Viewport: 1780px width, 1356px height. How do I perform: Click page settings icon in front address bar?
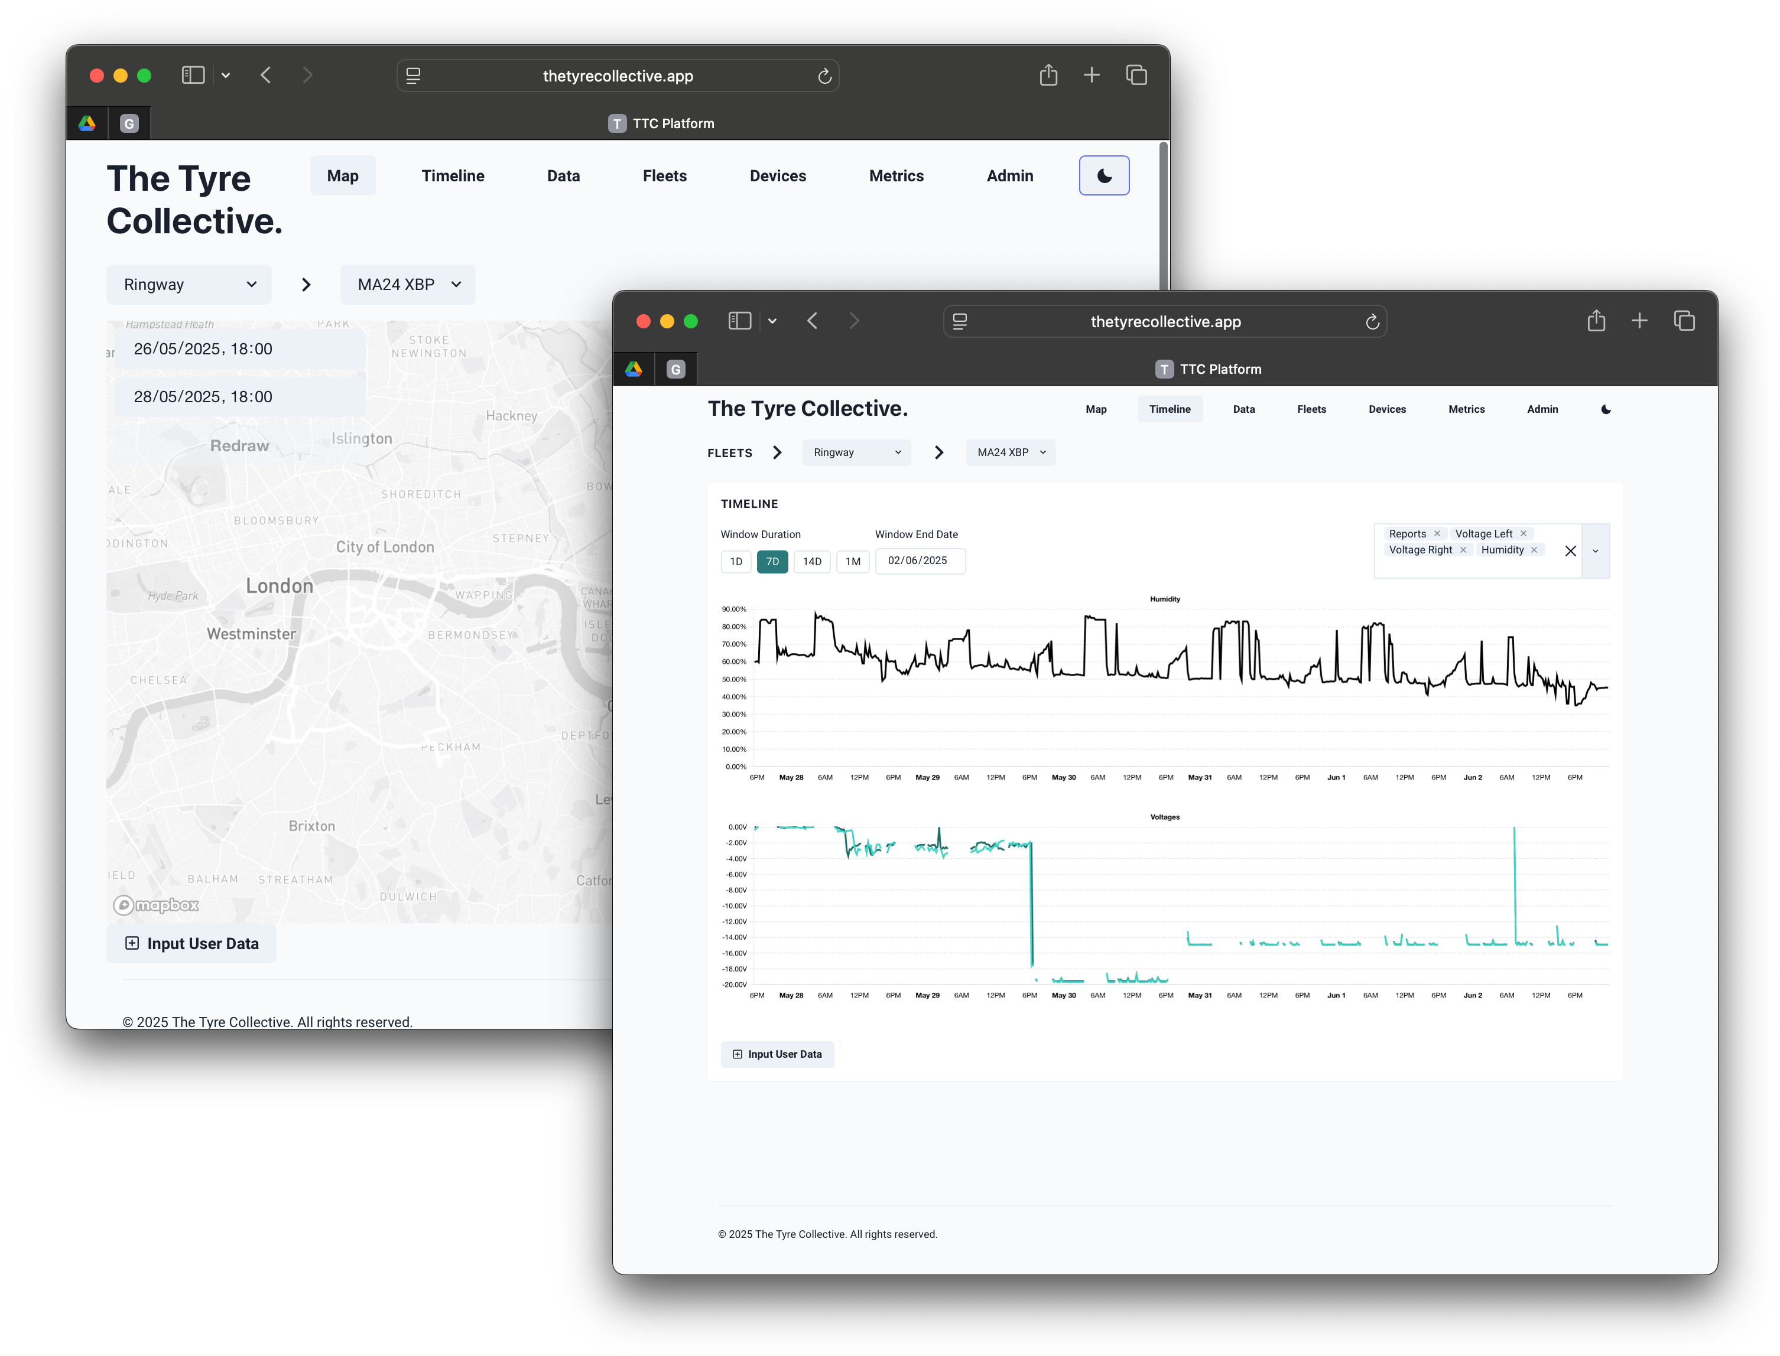click(960, 321)
